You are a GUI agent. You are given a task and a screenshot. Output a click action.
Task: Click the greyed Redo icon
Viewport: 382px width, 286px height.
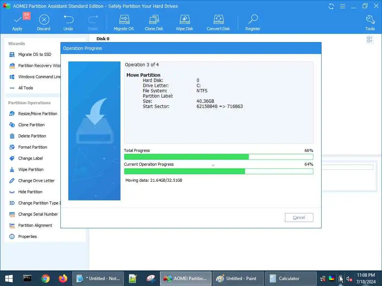93,19
